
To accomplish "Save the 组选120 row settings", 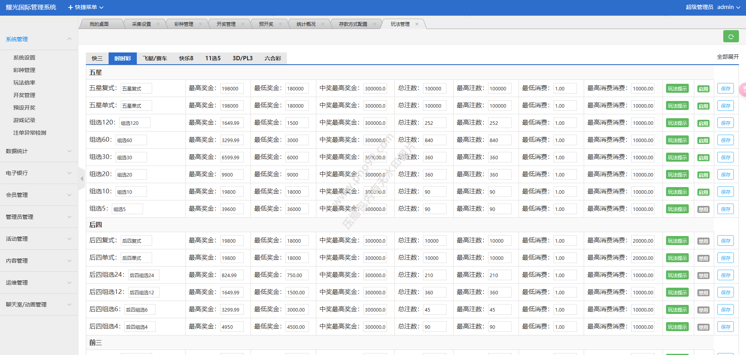I will click(725, 123).
